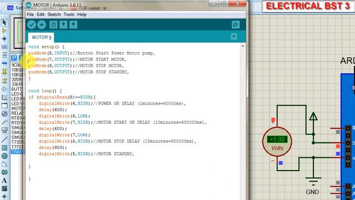Select T73S5 device in Proteus list
This screenshot has height=200, width=355.
tap(17, 142)
